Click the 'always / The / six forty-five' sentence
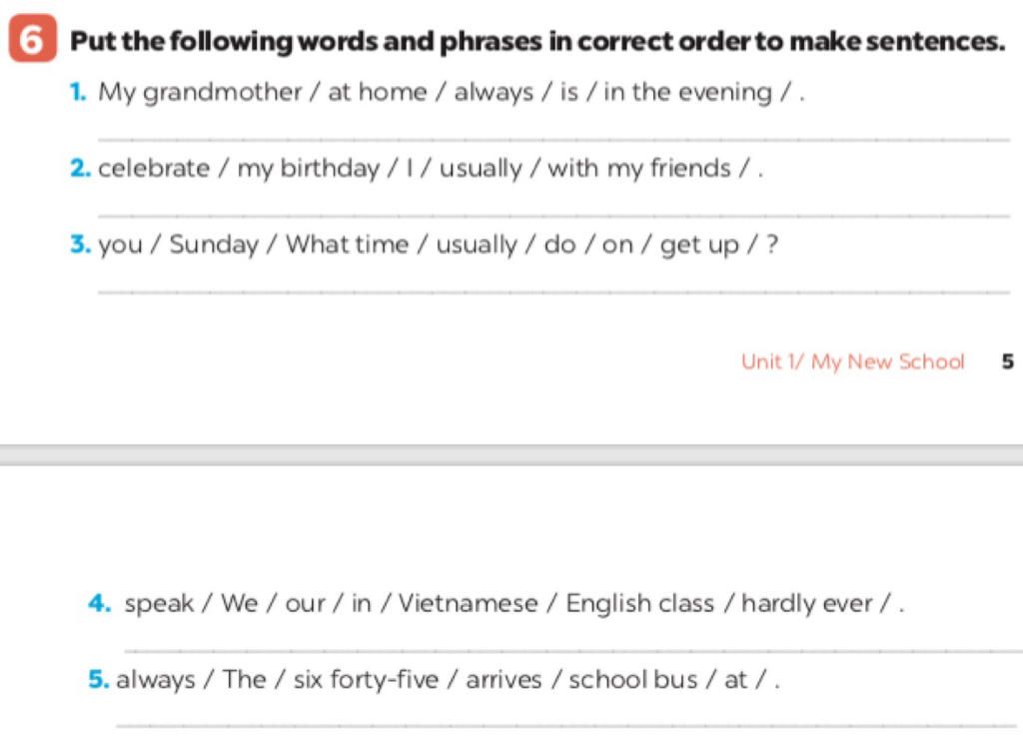Viewport: 1023px width, 754px height. coord(448,680)
